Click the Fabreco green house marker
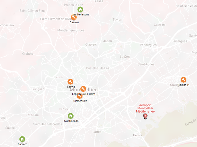This screenshot has height=147, width=197. pos(22,139)
